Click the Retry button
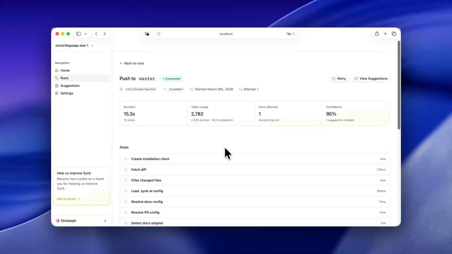This screenshot has width=452, height=254. [339, 79]
